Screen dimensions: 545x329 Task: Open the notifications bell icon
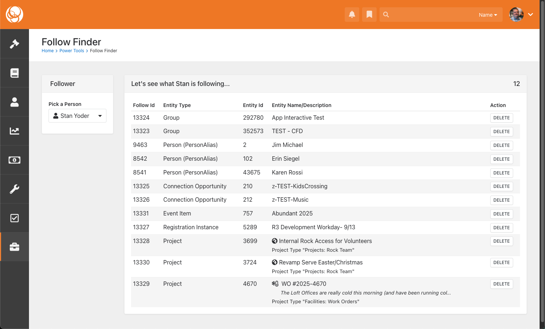[352, 15]
